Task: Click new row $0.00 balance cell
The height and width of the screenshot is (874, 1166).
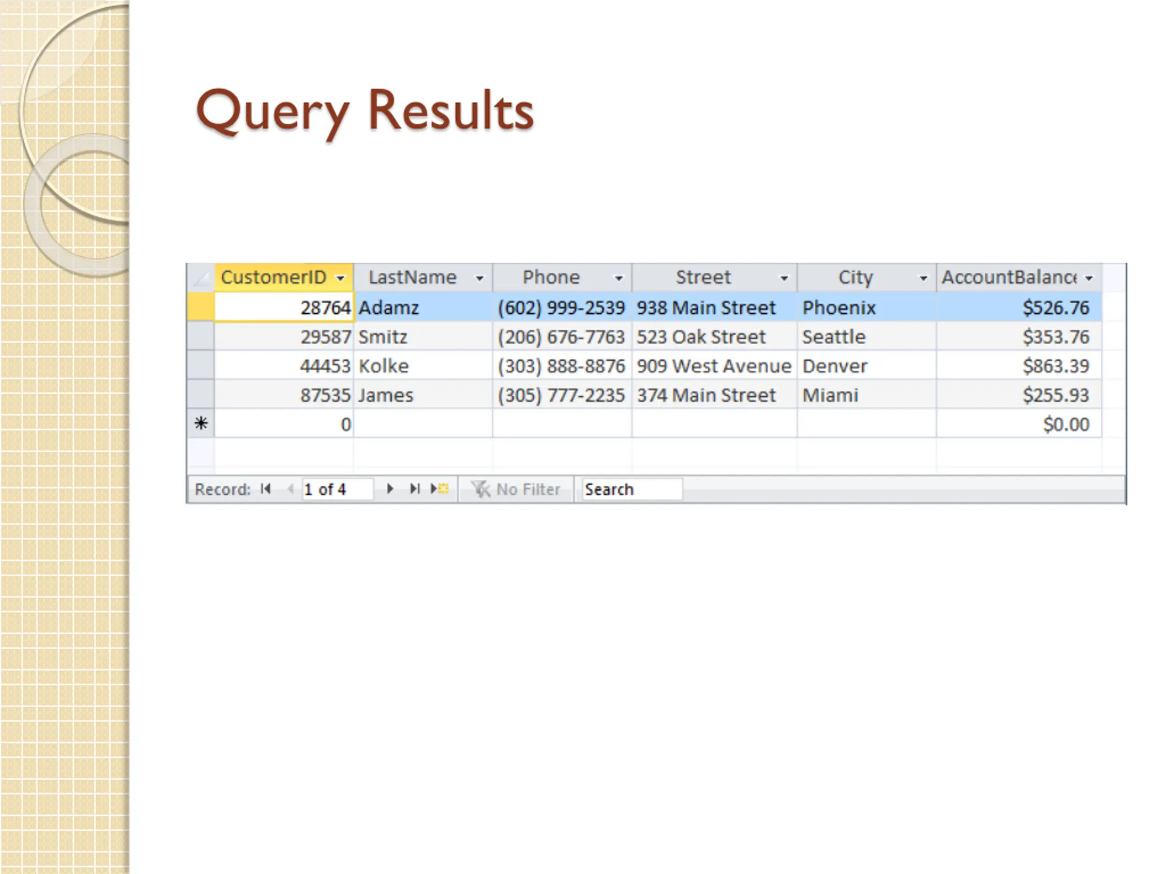Action: point(1019,423)
